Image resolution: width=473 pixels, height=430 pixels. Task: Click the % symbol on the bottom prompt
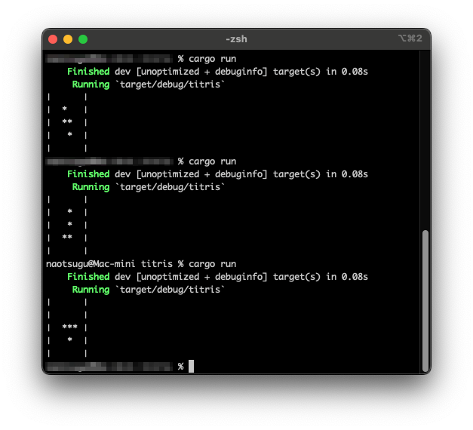[181, 367]
